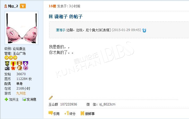Click the first smiley level icon
189x119 pixels.
pos(7,58)
